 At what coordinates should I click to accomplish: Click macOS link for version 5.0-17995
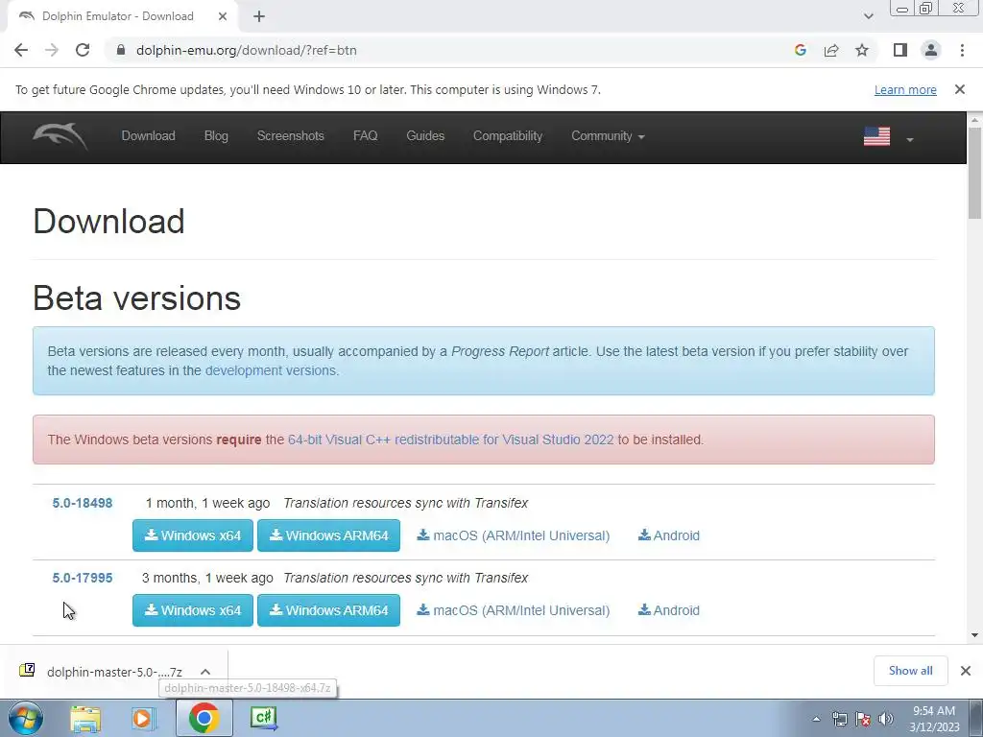pyautogui.click(x=513, y=610)
